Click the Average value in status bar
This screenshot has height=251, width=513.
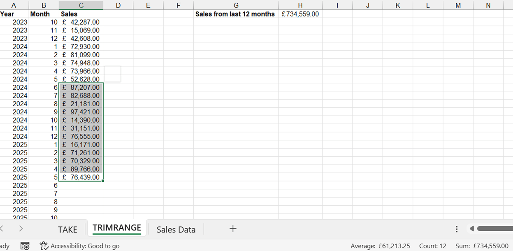[380, 246]
